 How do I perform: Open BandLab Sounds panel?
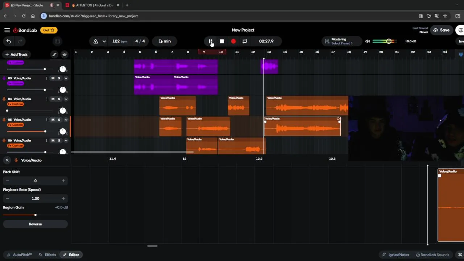click(x=432, y=255)
